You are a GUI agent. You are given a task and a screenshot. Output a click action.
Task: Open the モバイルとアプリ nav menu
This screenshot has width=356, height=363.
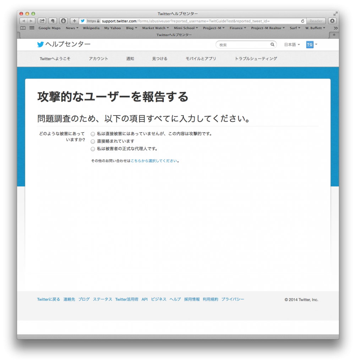point(201,58)
